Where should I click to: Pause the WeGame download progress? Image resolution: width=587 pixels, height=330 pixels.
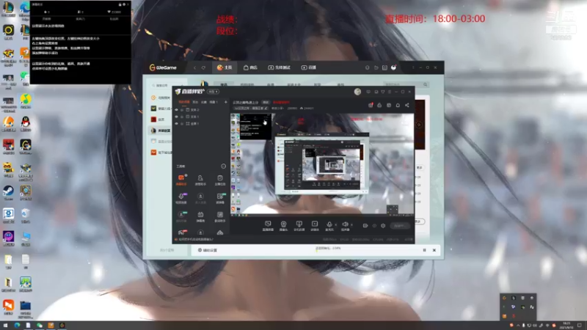pos(424,250)
